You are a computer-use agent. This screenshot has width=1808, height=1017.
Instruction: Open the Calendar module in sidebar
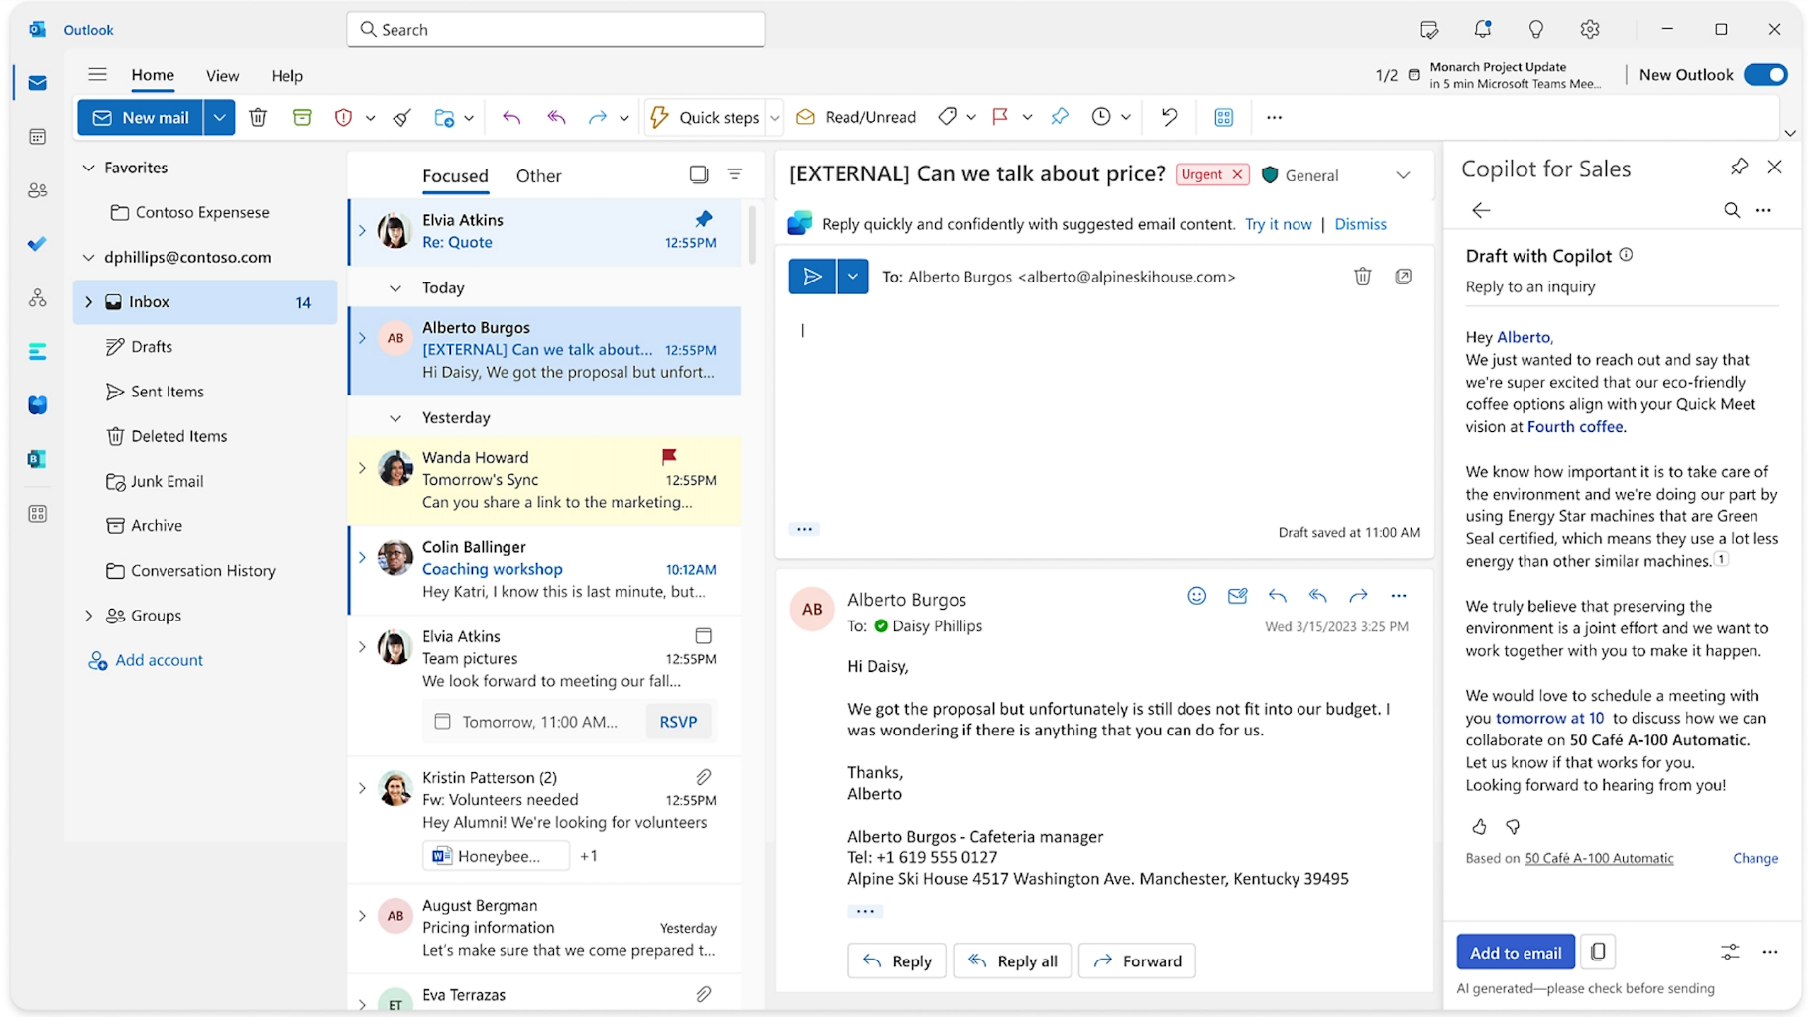pyautogui.click(x=38, y=137)
